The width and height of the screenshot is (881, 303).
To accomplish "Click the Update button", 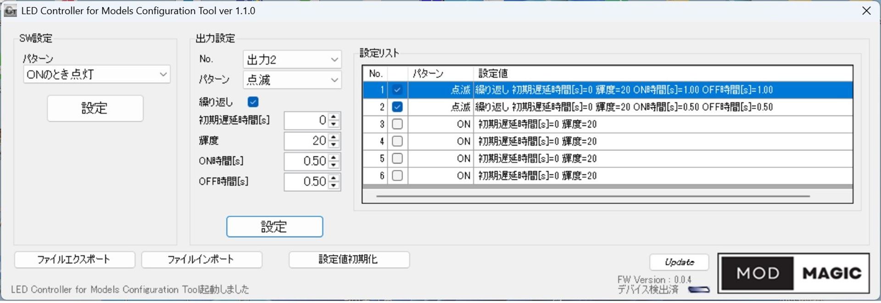I will (679, 262).
